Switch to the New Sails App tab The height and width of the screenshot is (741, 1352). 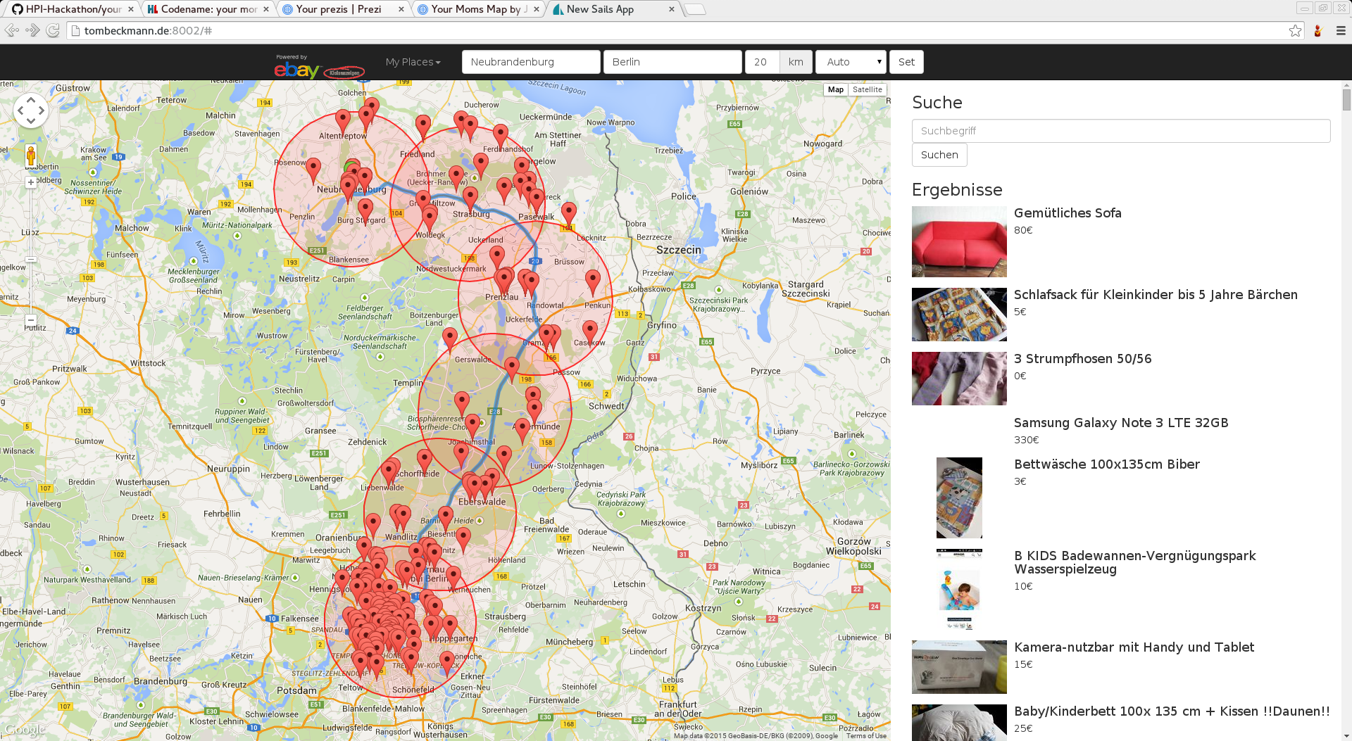tap(613, 9)
